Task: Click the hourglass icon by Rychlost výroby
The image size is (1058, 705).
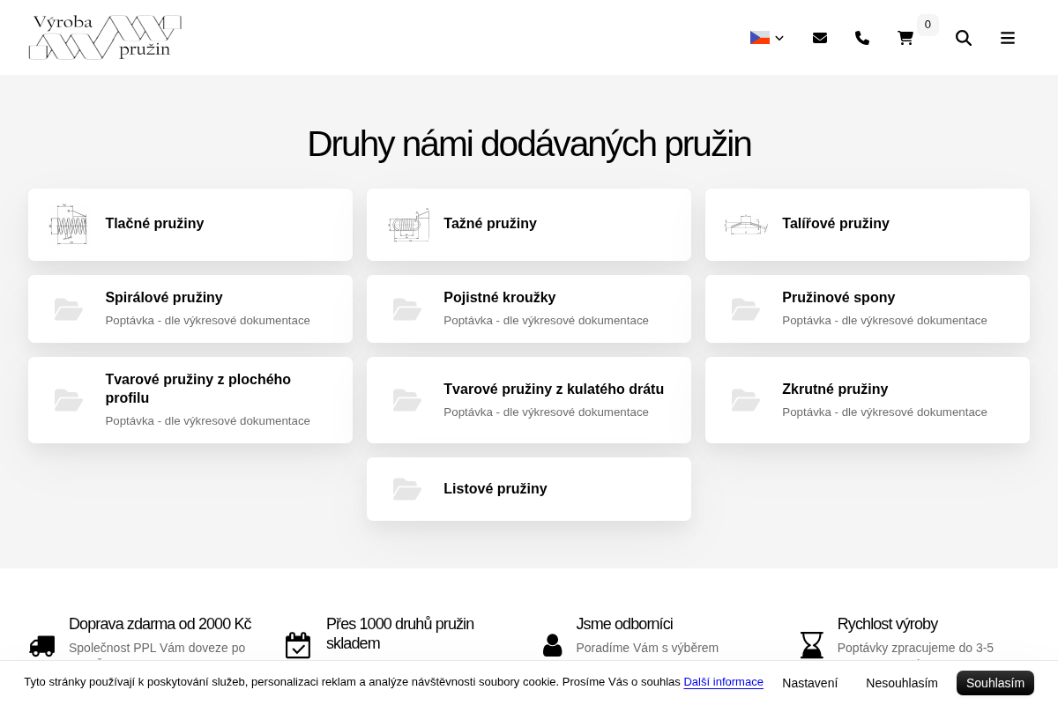Action: [812, 645]
